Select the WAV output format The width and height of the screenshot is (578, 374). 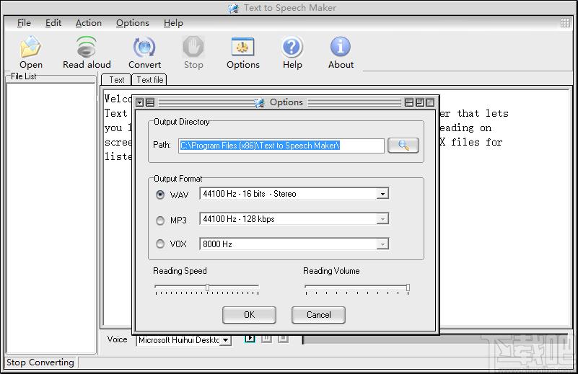coord(160,195)
